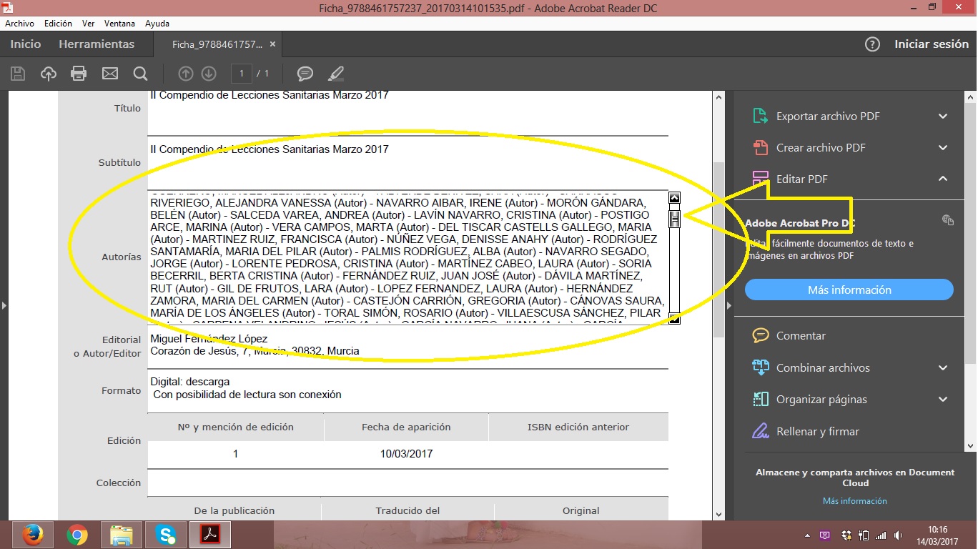978x549 pixels.
Task: Open Skype from the taskbar
Action: (x=167, y=535)
